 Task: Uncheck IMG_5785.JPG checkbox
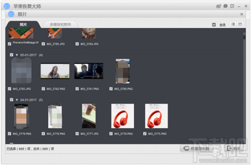[x=43, y=44]
